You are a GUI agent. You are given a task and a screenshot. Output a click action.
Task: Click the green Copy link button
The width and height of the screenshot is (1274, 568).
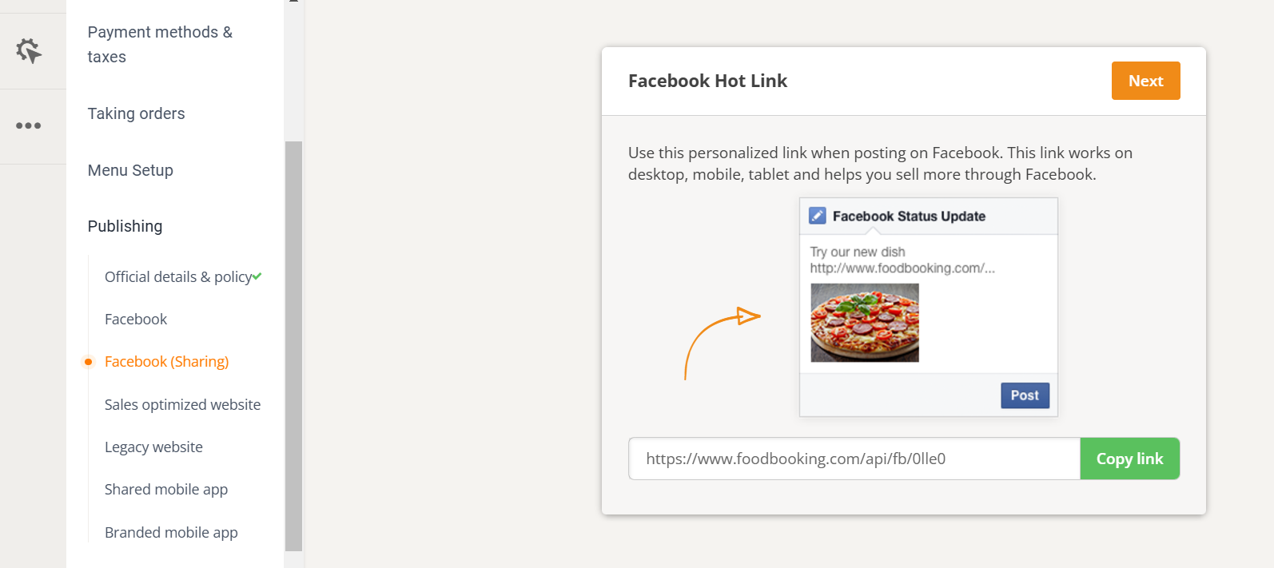pyautogui.click(x=1129, y=459)
